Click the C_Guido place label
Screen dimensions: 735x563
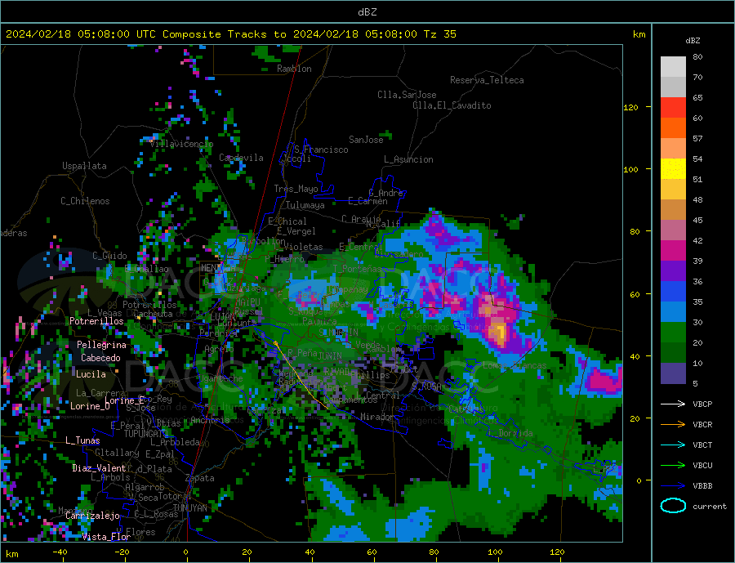[109, 256]
